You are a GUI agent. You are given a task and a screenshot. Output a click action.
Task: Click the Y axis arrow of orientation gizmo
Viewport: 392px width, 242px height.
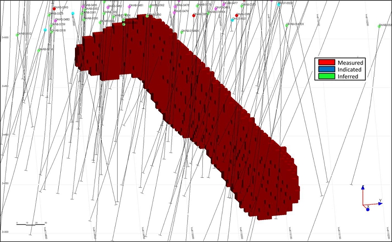point(380,203)
